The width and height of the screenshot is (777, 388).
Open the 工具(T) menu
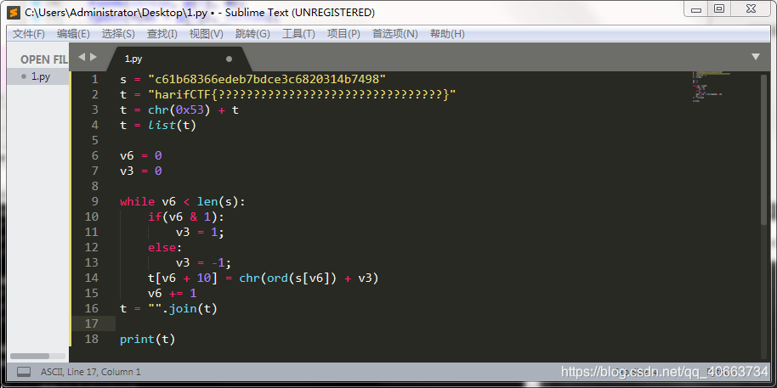click(298, 34)
